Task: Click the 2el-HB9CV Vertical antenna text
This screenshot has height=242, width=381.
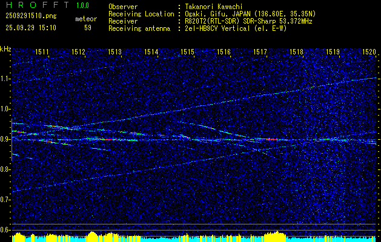Action: (x=236, y=28)
